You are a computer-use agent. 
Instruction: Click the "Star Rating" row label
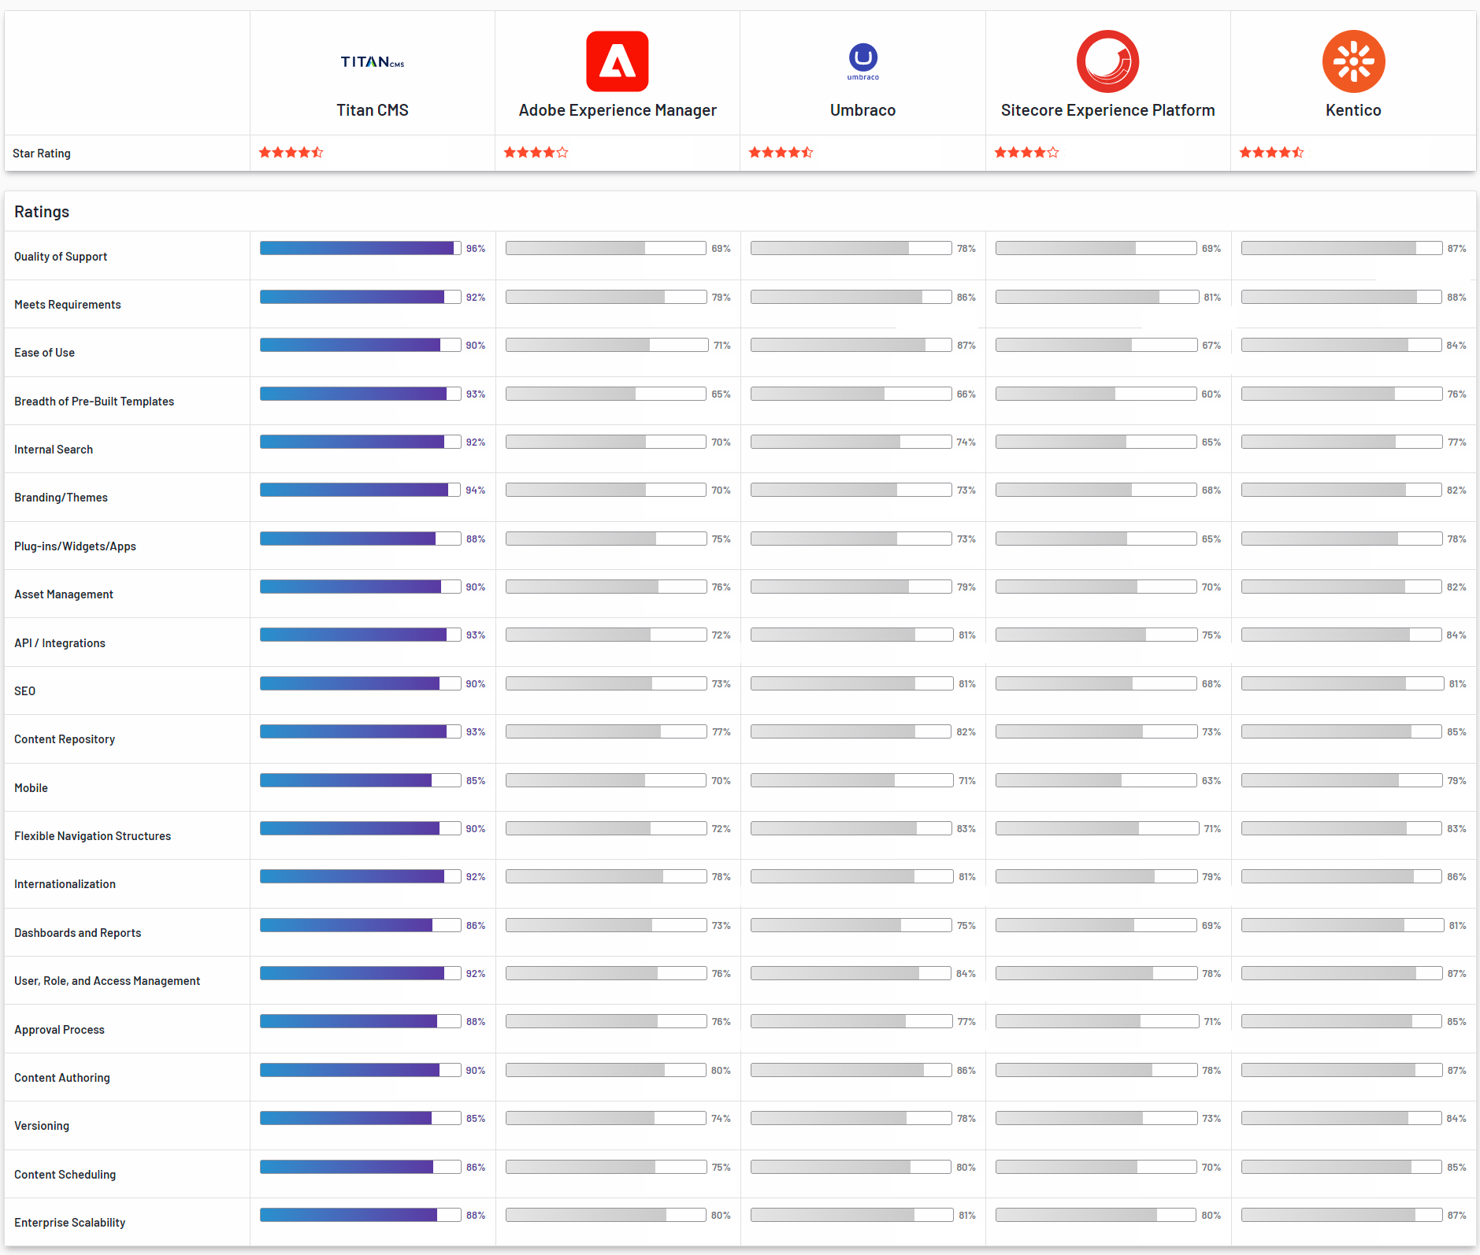coord(42,153)
